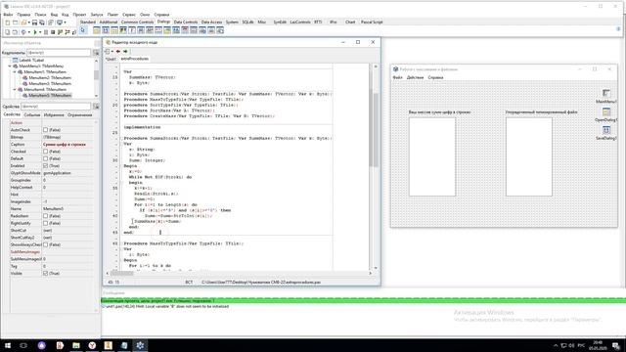Edit the Caption property value
The width and height of the screenshot is (626, 352).
tap(67, 144)
